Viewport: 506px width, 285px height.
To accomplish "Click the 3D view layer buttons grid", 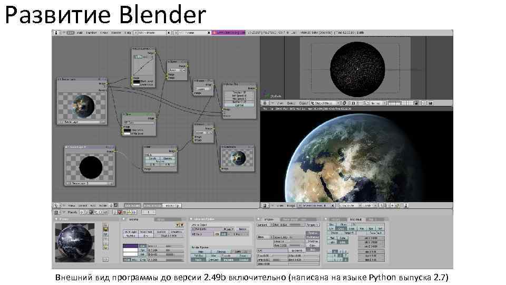I will tap(401, 103).
